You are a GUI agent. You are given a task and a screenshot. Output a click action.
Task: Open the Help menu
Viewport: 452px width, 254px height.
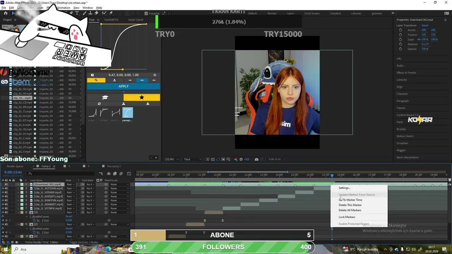tap(99, 8)
